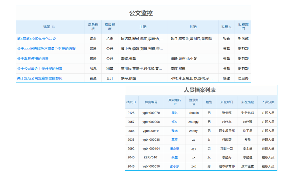Open 章燕's archive entry
Image resolution: width=297 pixels, height=178 pixels.
click(174, 140)
